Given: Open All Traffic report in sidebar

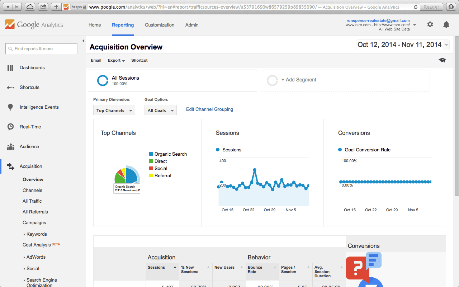Looking at the screenshot, I should (32, 201).
